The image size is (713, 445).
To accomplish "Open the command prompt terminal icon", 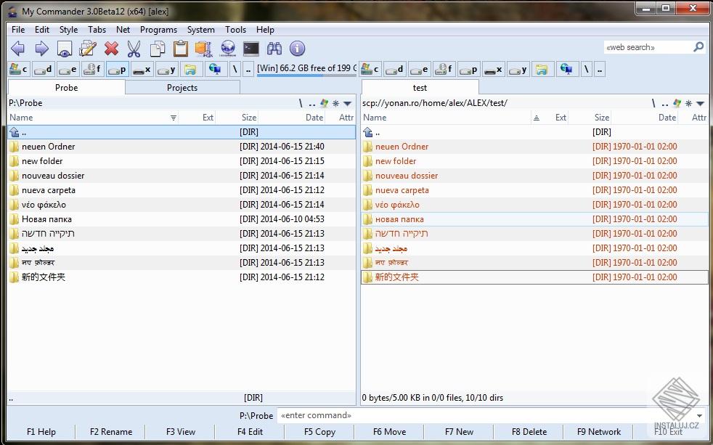I will click(251, 48).
